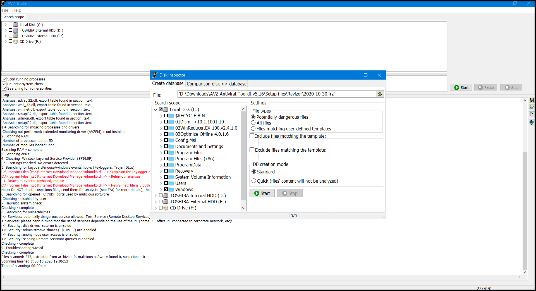Click the CD Drive (F:) disc icon in Disk Inspector
This screenshot has width=536, height=291.
coord(166,208)
